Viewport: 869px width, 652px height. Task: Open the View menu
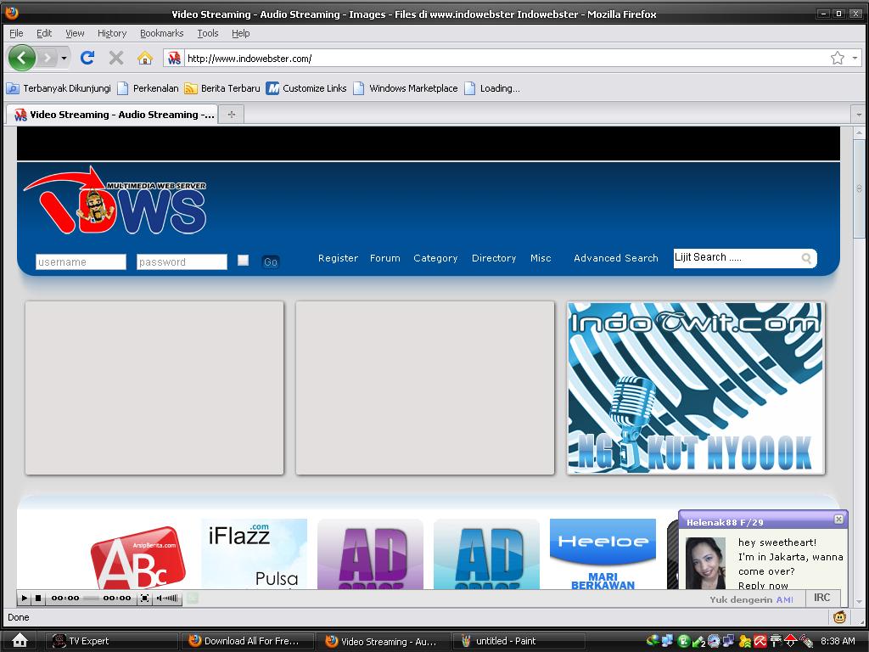(x=75, y=33)
